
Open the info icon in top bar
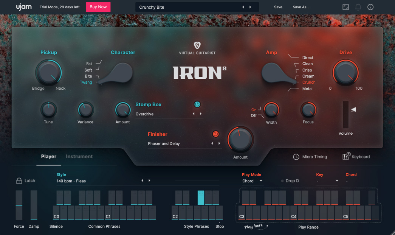tap(370, 7)
